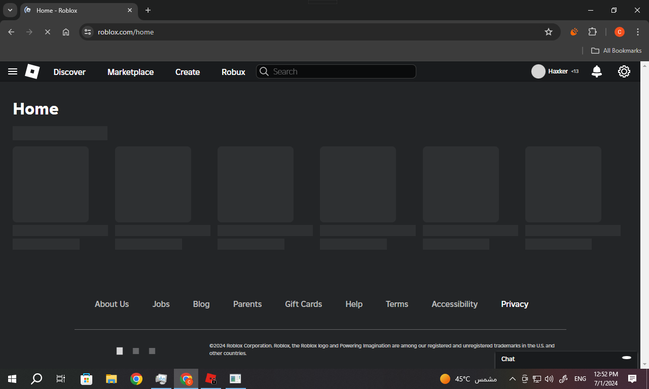Click the roblox.com/home address bar
649x389 pixels.
point(319,32)
